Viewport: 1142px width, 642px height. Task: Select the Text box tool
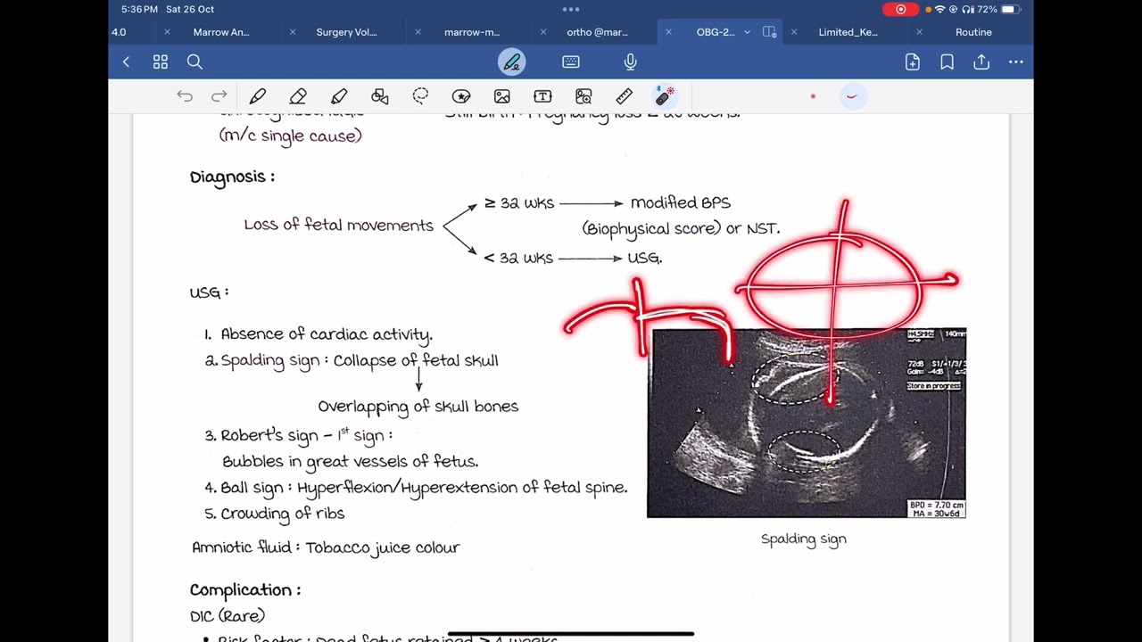pyautogui.click(x=542, y=96)
